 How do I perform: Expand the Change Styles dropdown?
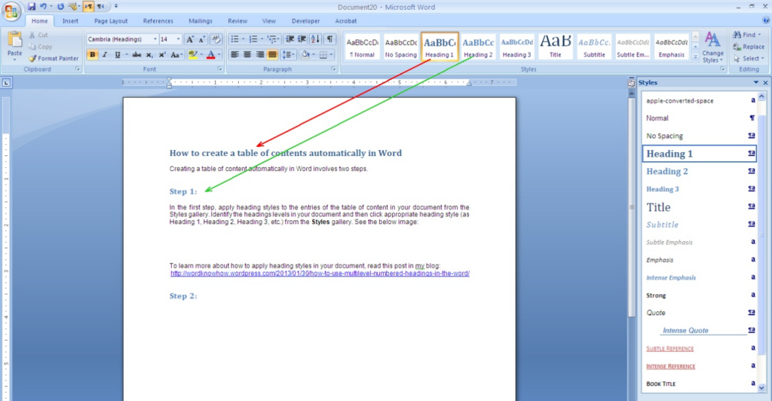712,47
